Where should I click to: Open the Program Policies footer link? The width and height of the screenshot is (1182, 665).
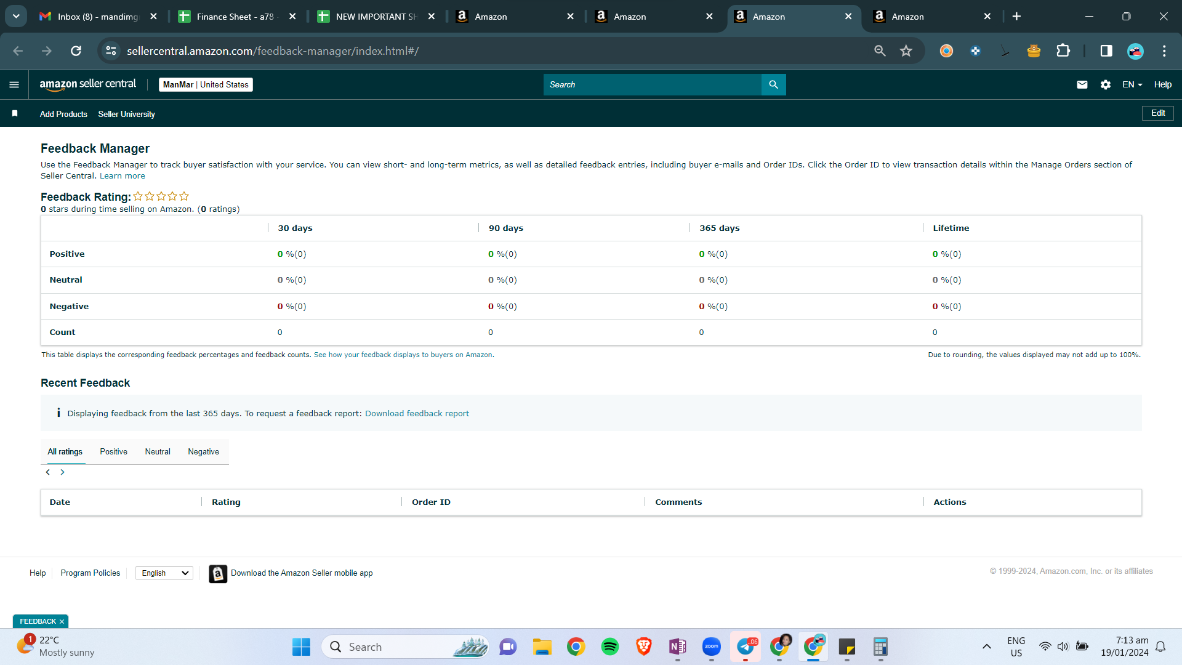[x=90, y=573]
